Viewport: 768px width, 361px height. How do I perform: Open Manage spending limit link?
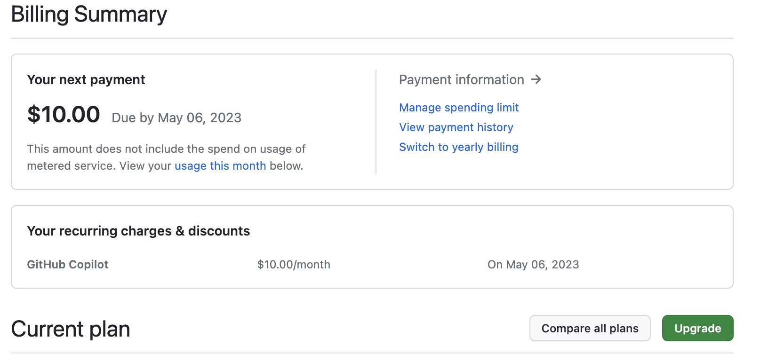coord(459,108)
